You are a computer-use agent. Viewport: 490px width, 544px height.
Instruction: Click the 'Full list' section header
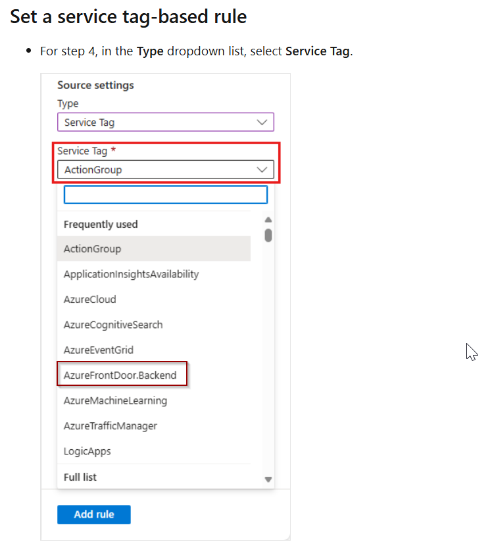(80, 477)
